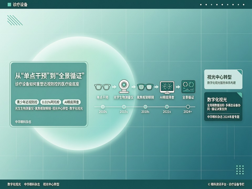Image resolution: width=252 pixels, height=189 pixels.
Task: Choose the 2021s timeline marker
Action: (167, 107)
